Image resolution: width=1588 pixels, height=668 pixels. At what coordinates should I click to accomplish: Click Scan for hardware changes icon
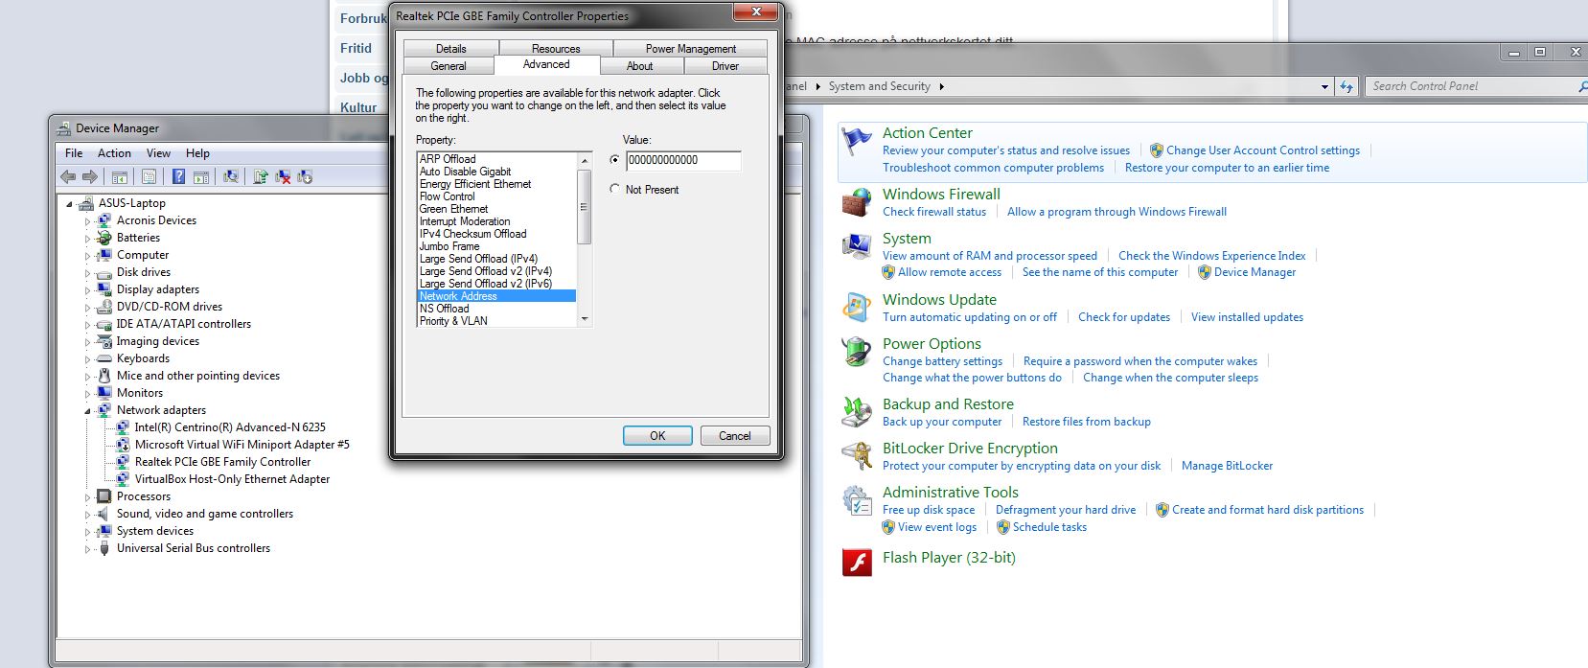(231, 176)
